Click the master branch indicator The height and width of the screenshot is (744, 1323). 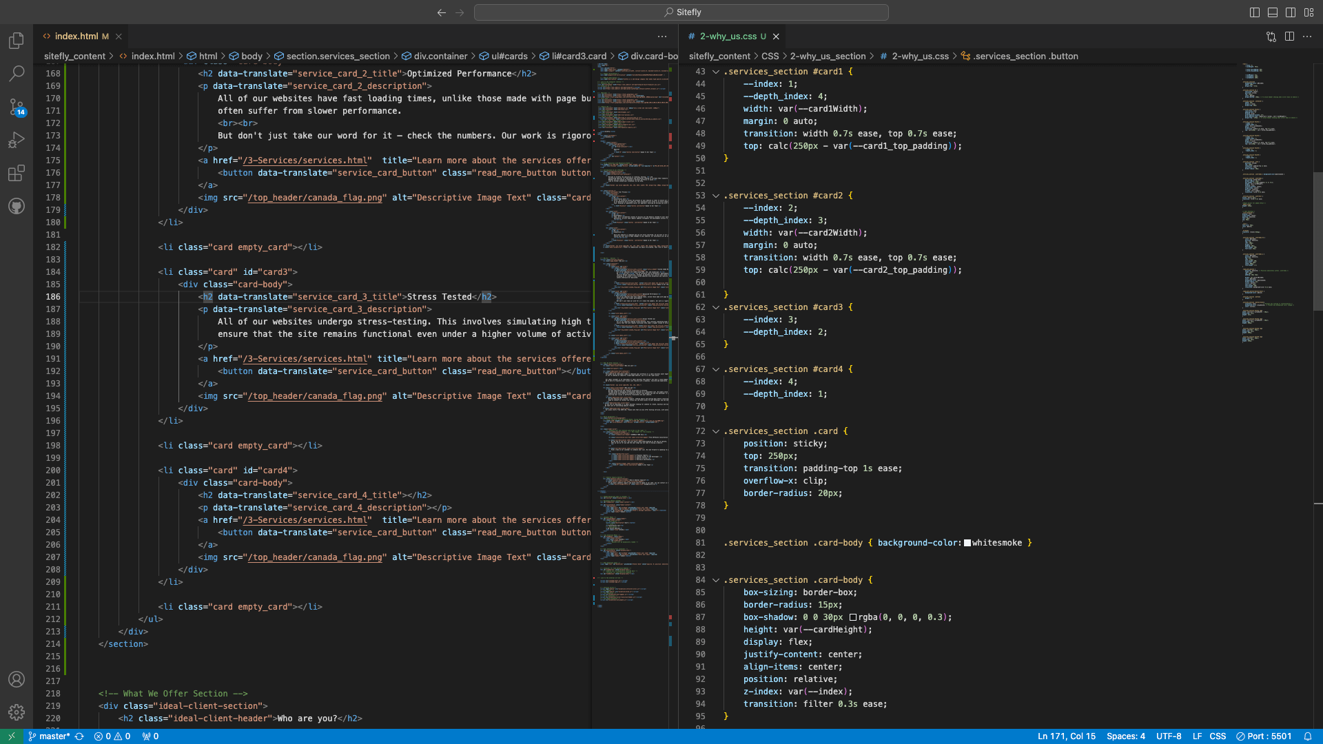pos(50,736)
